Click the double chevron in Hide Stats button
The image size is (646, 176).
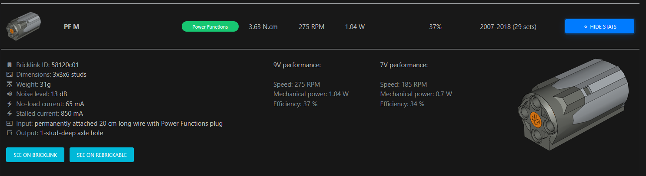pyautogui.click(x=586, y=27)
